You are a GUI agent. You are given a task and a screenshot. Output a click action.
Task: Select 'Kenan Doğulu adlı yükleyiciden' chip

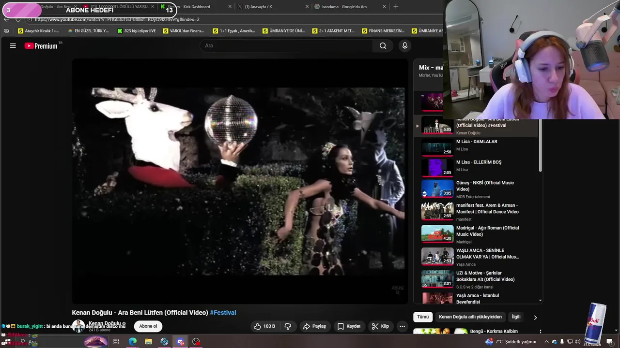470,317
